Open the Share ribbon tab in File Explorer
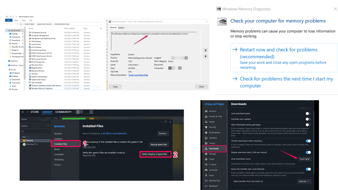 24,20
